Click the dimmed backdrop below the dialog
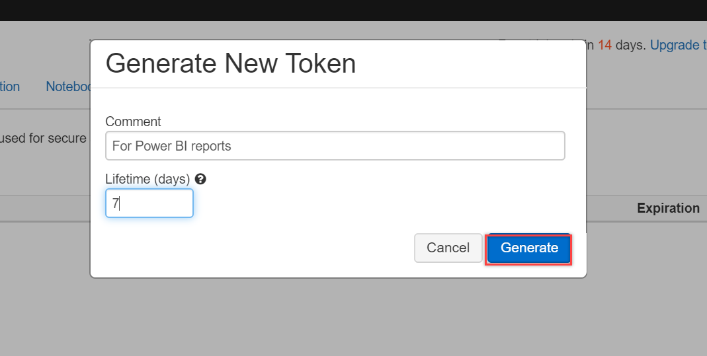The width and height of the screenshot is (707, 356). 353,317
